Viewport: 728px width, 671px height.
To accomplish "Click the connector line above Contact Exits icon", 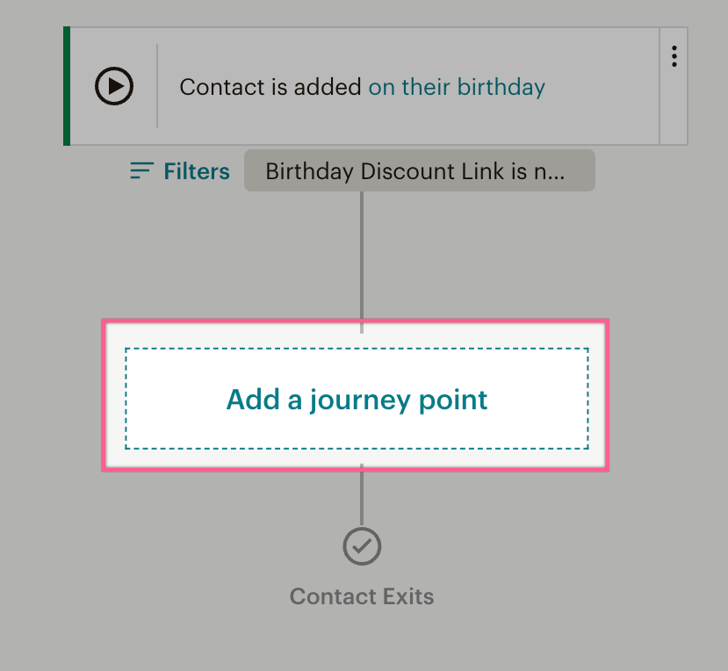I will (x=361, y=496).
